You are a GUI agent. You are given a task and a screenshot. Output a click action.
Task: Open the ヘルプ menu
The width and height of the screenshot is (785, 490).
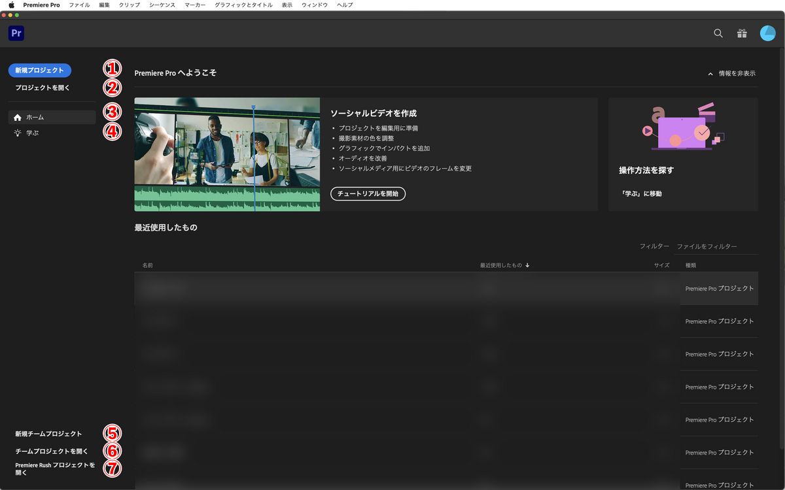point(345,5)
